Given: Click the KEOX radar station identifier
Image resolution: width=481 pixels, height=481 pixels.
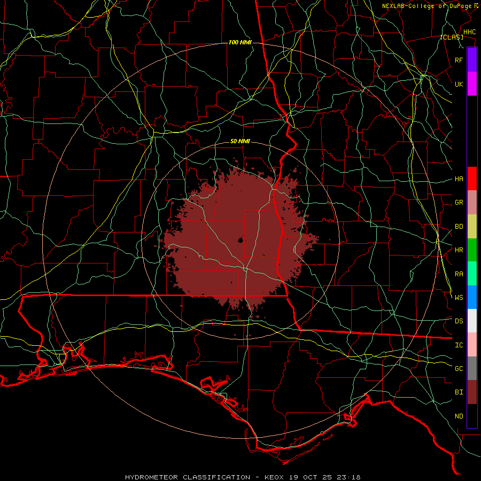Looking at the screenshot, I should (274, 477).
